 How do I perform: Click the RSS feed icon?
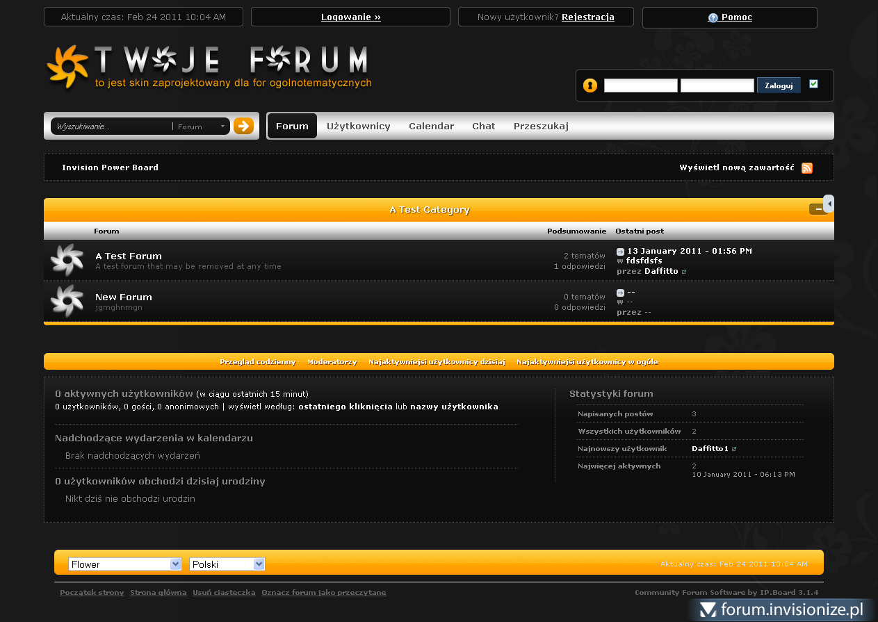807,168
